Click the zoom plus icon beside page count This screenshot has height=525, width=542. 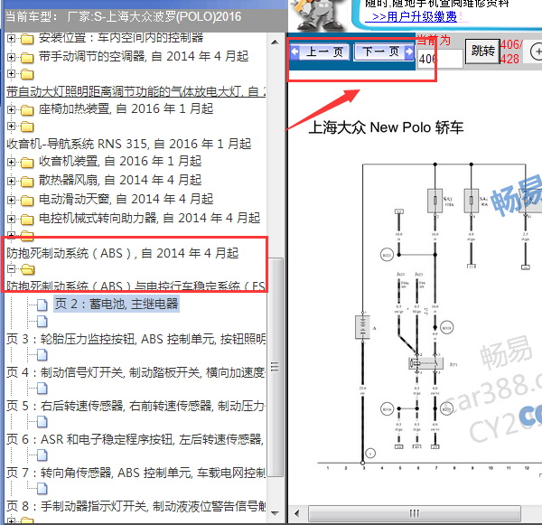537,52
